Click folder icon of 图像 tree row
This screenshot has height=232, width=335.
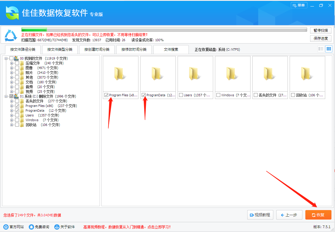click(x=22, y=68)
